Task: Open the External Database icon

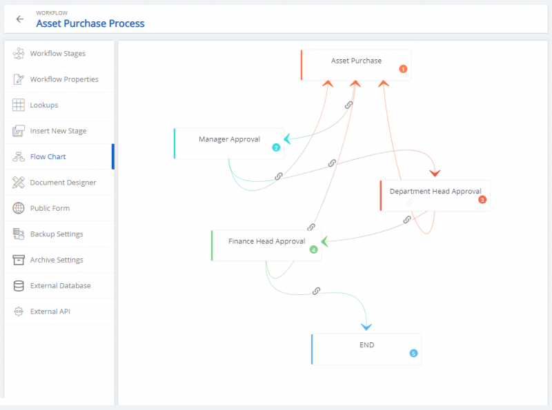Action: [17, 285]
